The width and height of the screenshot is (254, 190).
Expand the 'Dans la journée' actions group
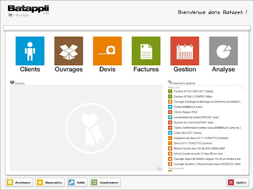click(243, 169)
